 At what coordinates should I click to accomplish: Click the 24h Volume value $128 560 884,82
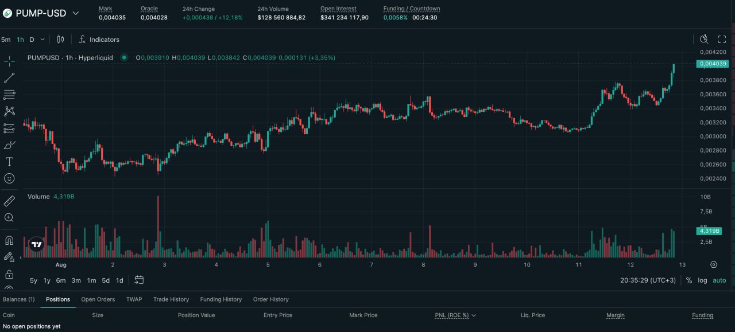(281, 18)
